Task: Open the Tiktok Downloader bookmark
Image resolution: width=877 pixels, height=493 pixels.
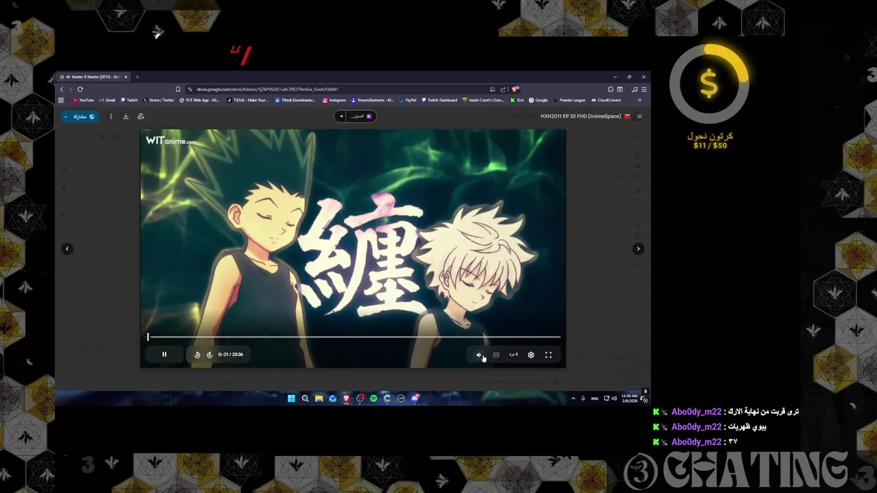Action: (x=296, y=100)
